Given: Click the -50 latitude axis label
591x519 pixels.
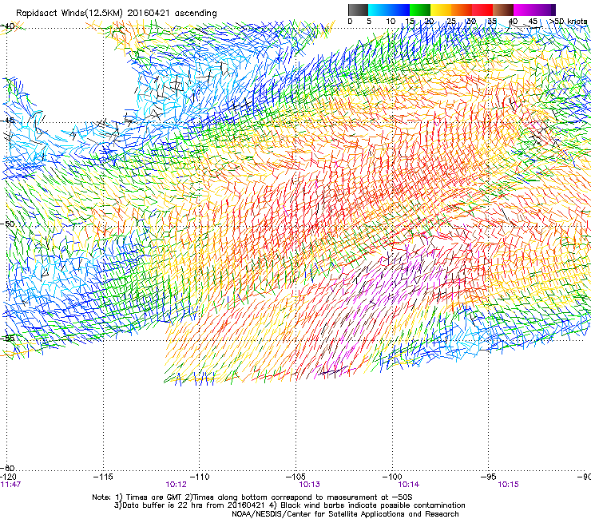Looking at the screenshot, I should (x=7, y=224).
